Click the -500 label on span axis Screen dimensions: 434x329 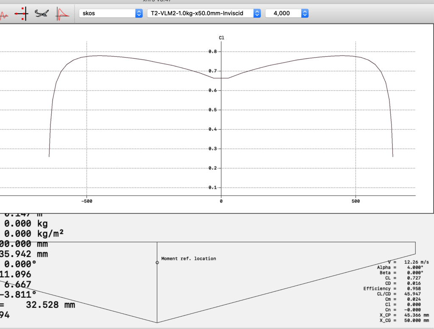[86, 201]
